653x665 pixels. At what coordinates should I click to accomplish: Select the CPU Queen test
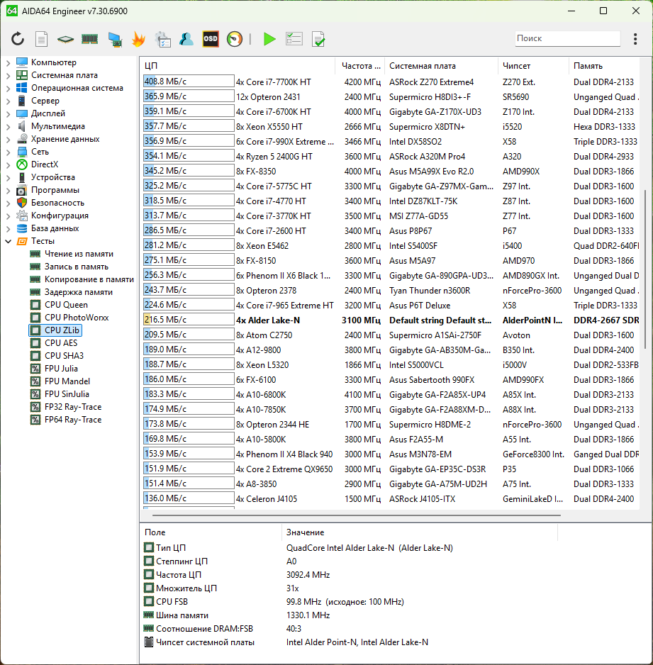point(66,305)
